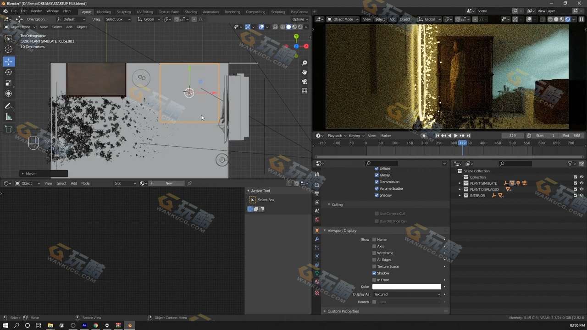Expand PLANT DISPLACED collection
Image resolution: width=587 pixels, height=330 pixels.
pos(460,189)
